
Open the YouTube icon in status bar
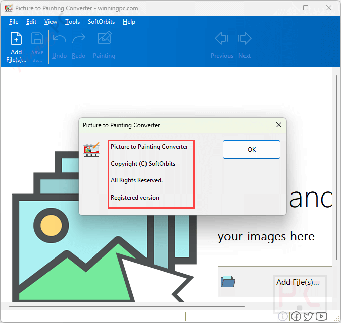coord(321,316)
